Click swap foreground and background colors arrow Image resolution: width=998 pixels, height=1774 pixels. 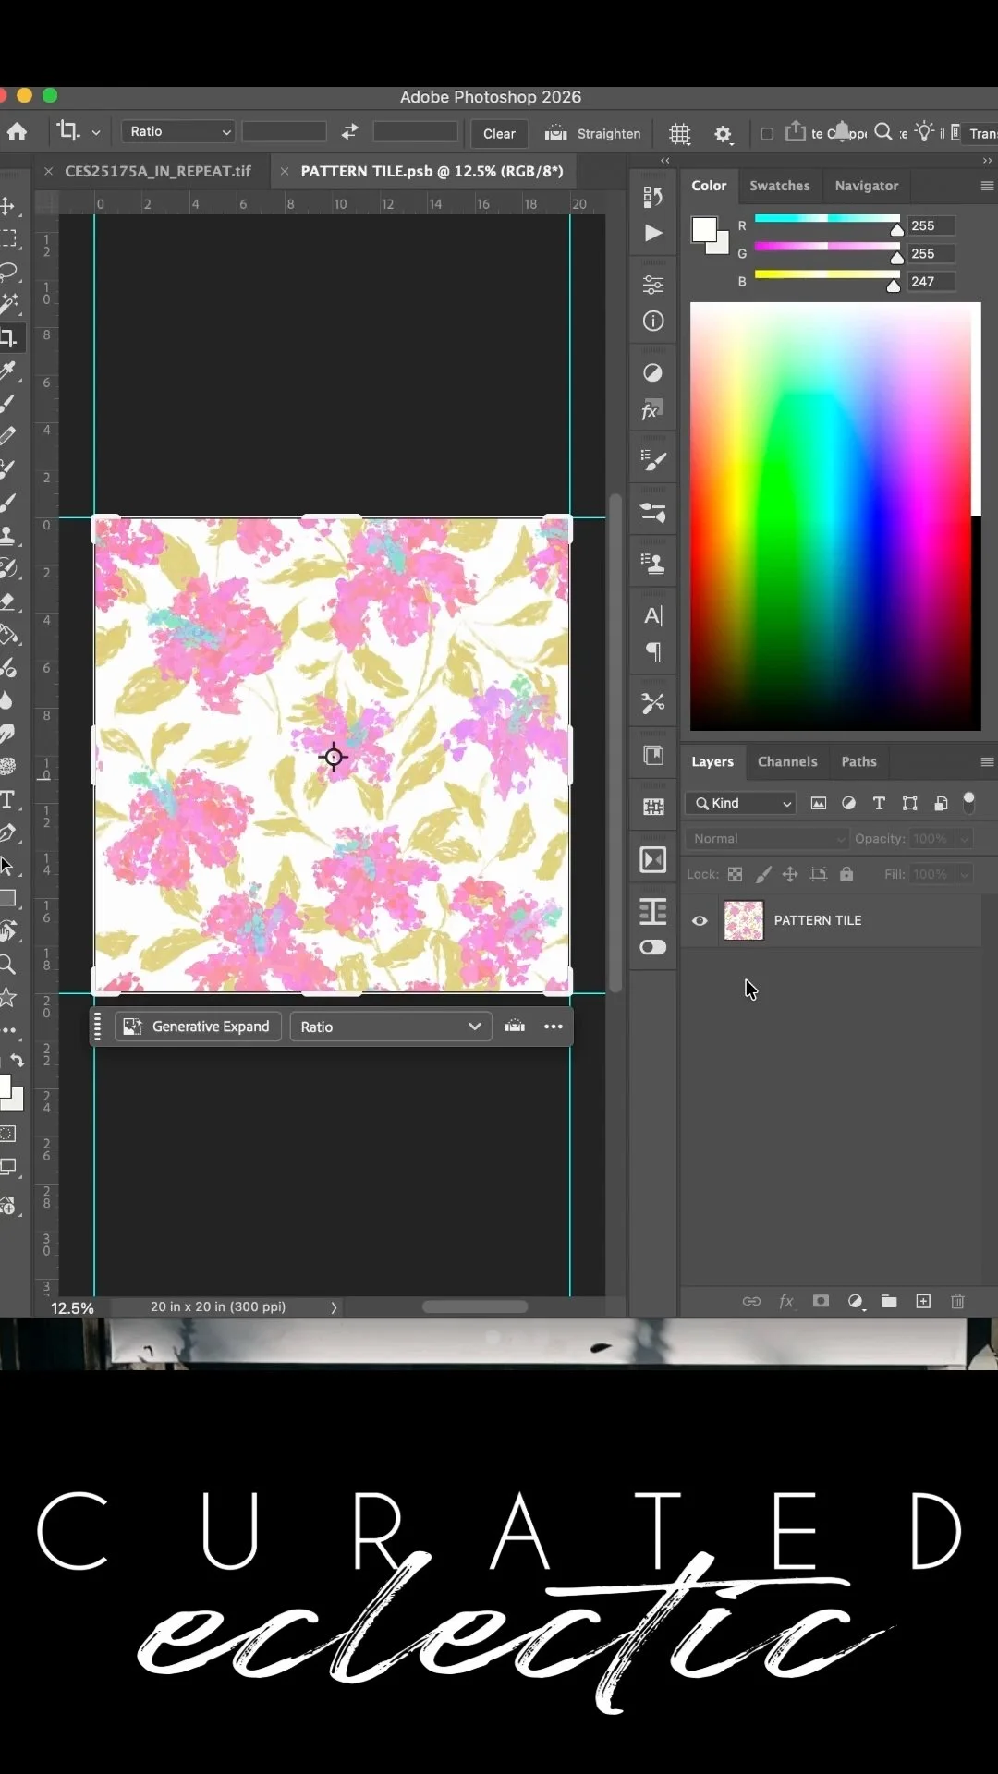(17, 1061)
